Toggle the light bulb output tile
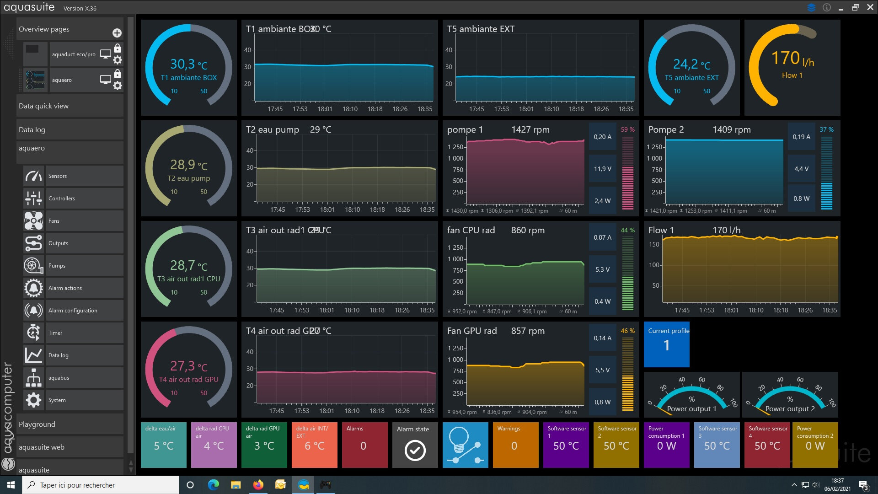 click(465, 445)
